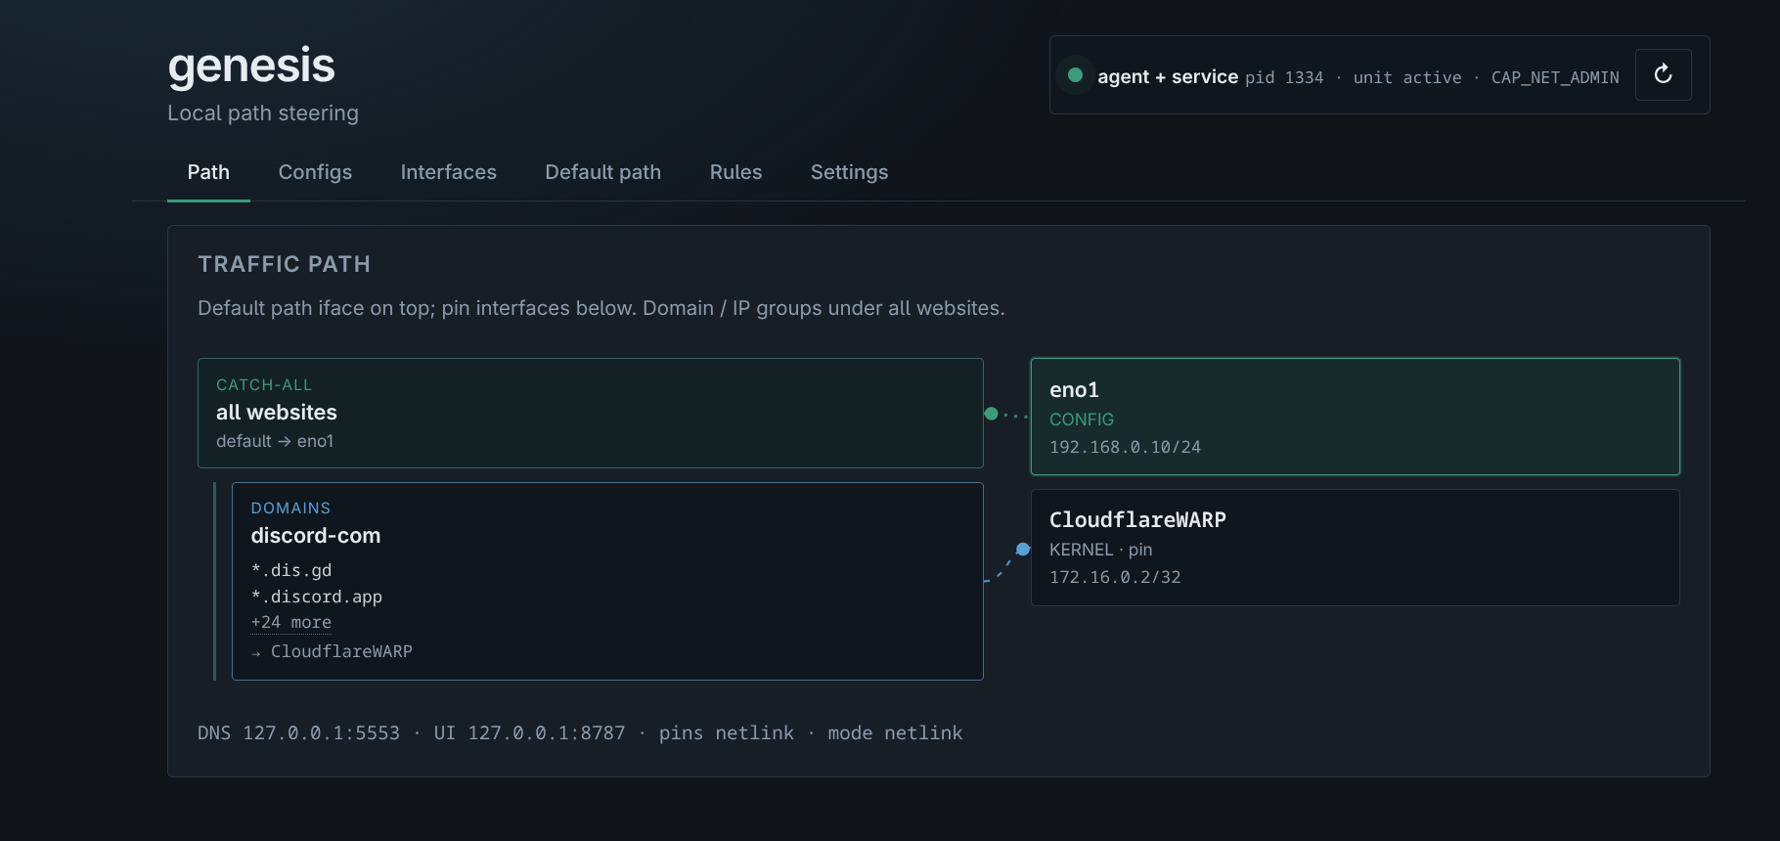Screen dimensions: 1780x841
Task: Click the 'DNS 127.0.0.1:5553' footer entry
Action: [298, 732]
